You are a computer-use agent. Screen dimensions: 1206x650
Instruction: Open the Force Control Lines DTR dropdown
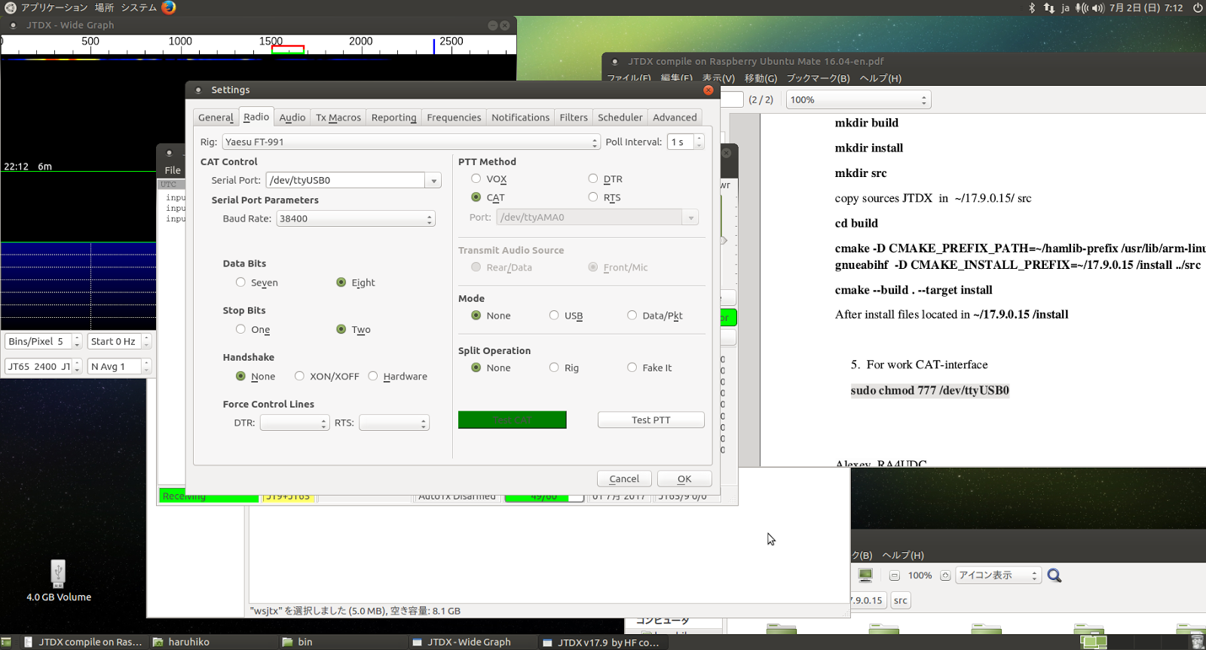[295, 423]
